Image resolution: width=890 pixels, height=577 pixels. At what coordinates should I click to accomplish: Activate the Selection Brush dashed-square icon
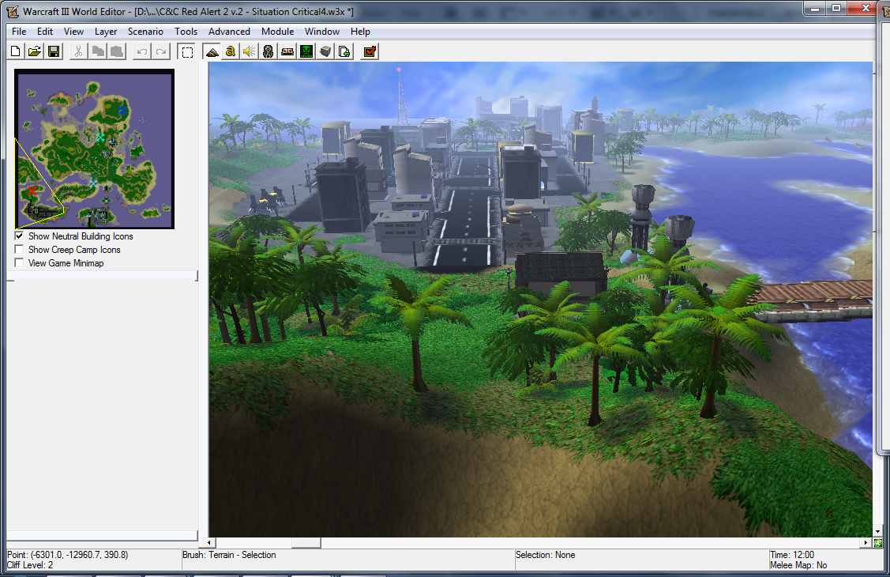186,51
